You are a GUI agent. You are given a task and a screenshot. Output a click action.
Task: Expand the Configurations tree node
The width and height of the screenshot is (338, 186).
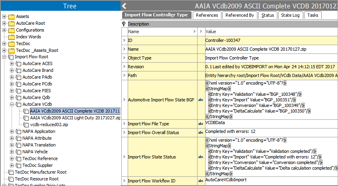(x=4, y=30)
